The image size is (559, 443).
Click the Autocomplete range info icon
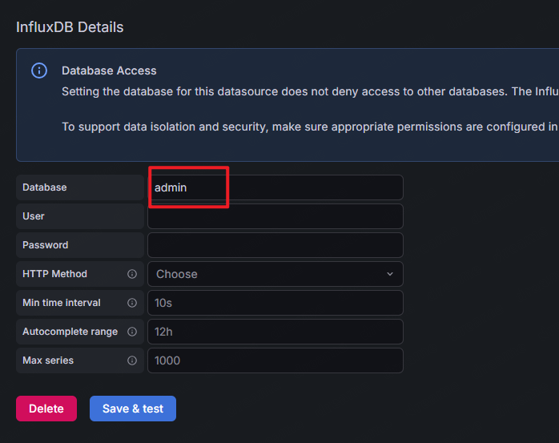pos(132,332)
